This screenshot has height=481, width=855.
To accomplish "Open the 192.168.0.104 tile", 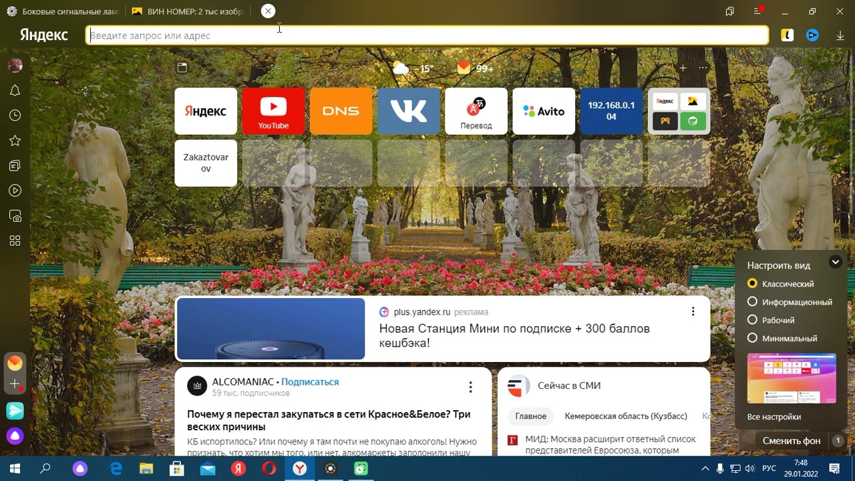I will [611, 111].
